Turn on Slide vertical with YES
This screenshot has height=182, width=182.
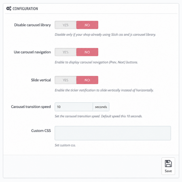[66, 80]
